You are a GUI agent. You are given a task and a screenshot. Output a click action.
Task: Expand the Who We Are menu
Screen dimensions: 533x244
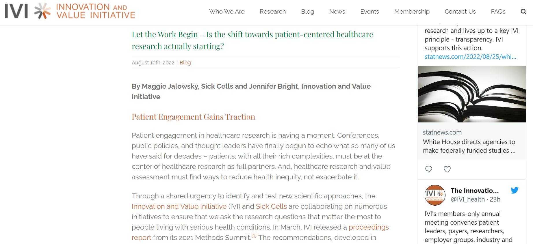tap(227, 12)
